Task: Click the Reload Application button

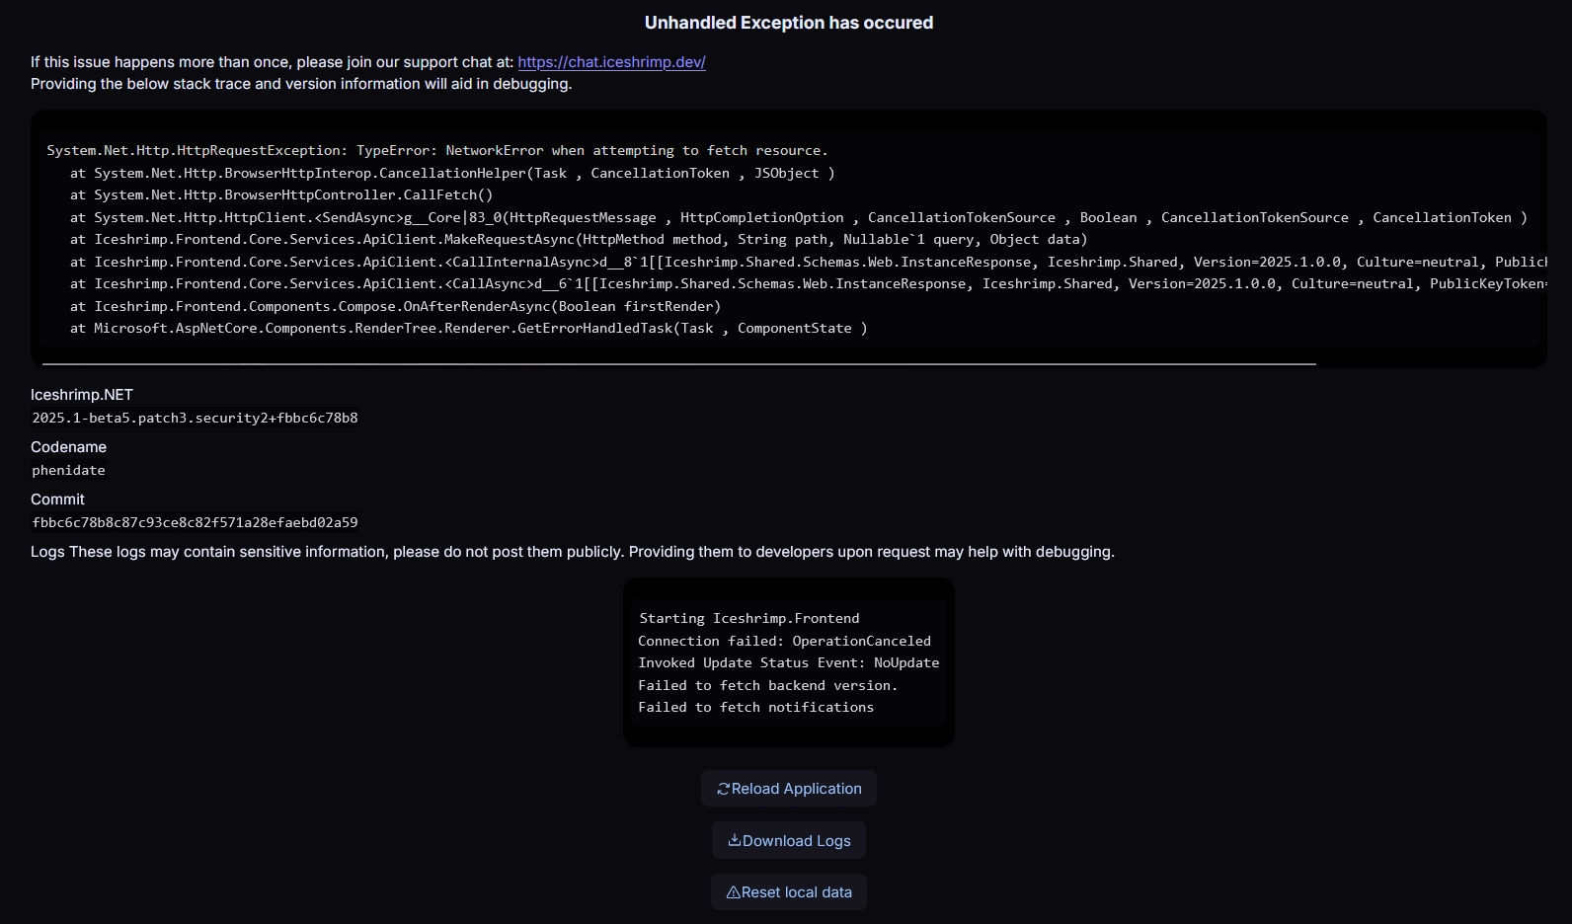Action: pyautogui.click(x=789, y=789)
